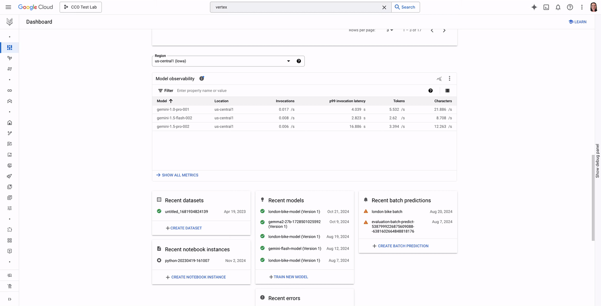Open the Rows per page selector

point(389,30)
